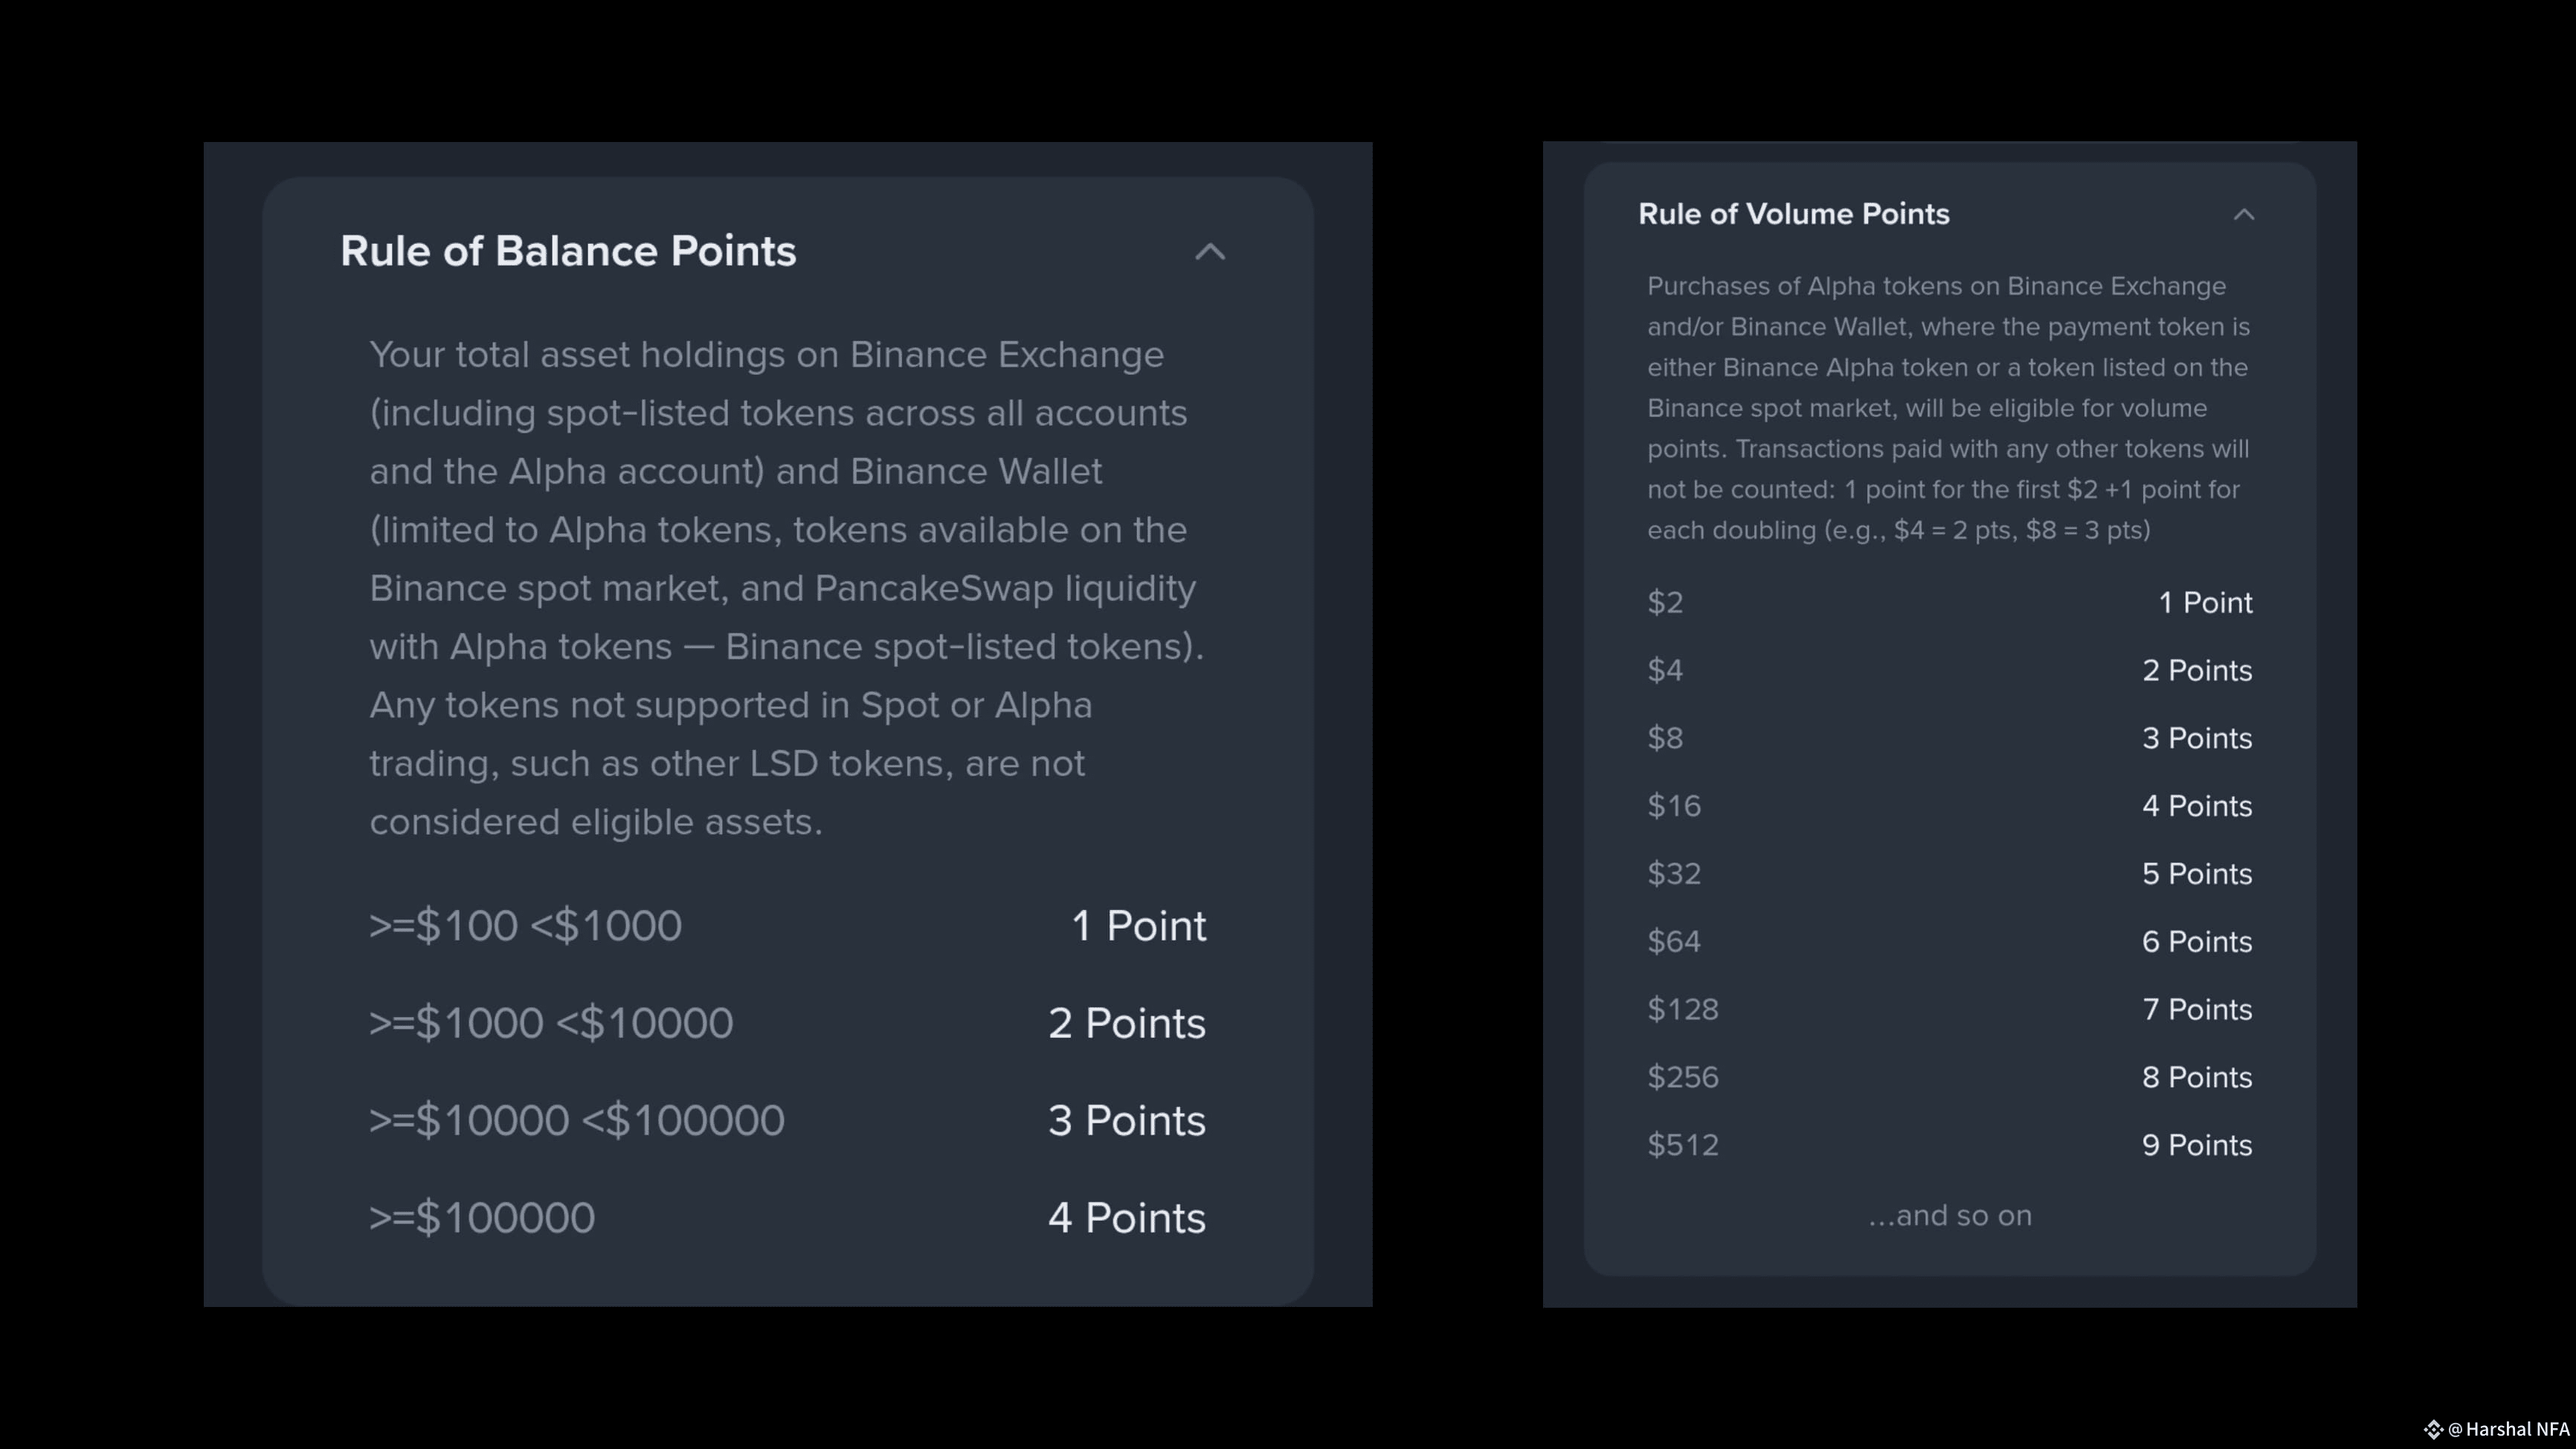
Task: Collapse the Rule of Balance Points chevron
Action: click(1210, 252)
